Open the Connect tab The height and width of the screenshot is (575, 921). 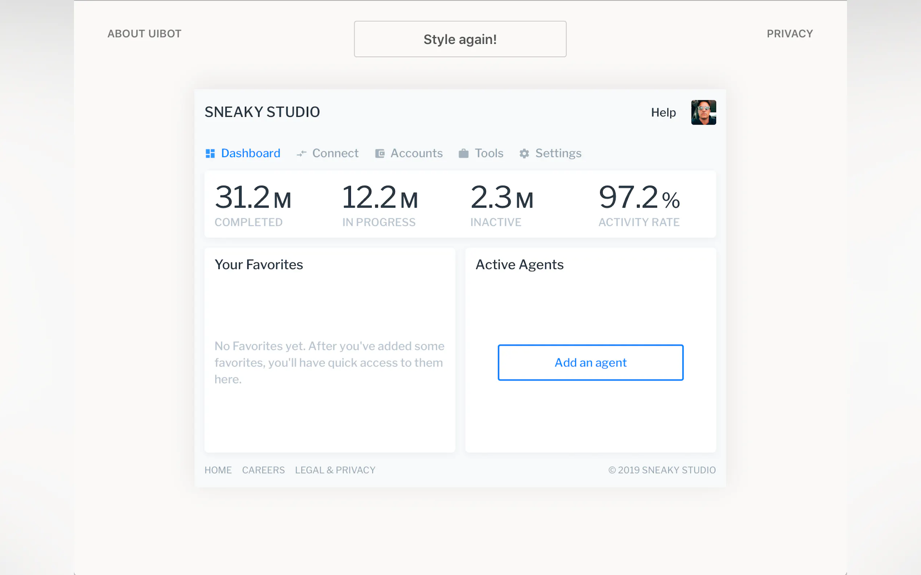[335, 153]
